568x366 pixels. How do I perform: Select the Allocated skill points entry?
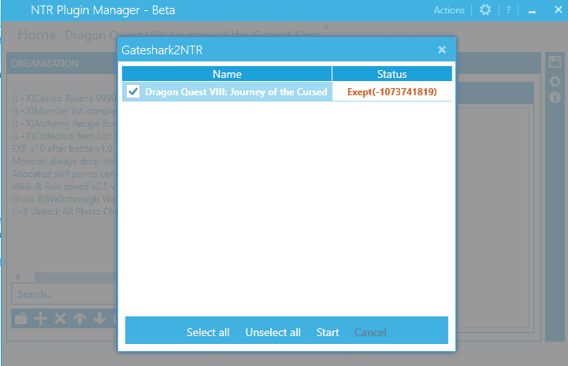pyautogui.click(x=64, y=174)
